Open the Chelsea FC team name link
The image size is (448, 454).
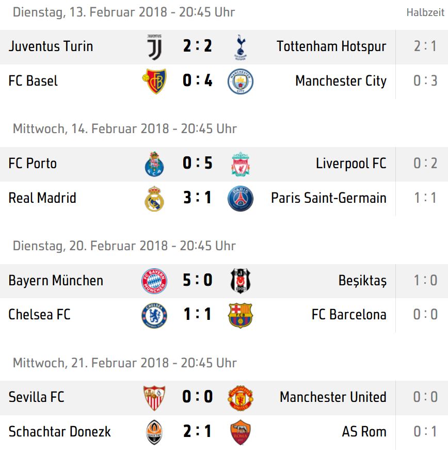coord(39,314)
